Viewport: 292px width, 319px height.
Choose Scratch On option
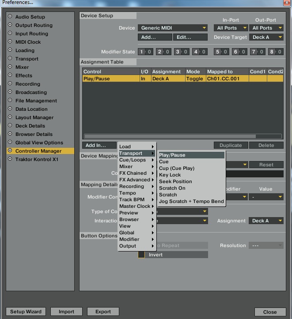pyautogui.click(x=191, y=188)
